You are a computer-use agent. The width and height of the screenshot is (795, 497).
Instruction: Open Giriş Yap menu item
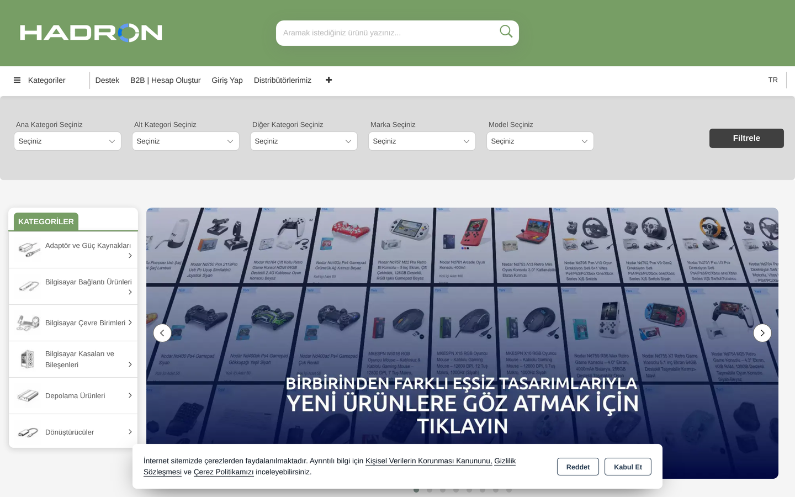coord(227,80)
